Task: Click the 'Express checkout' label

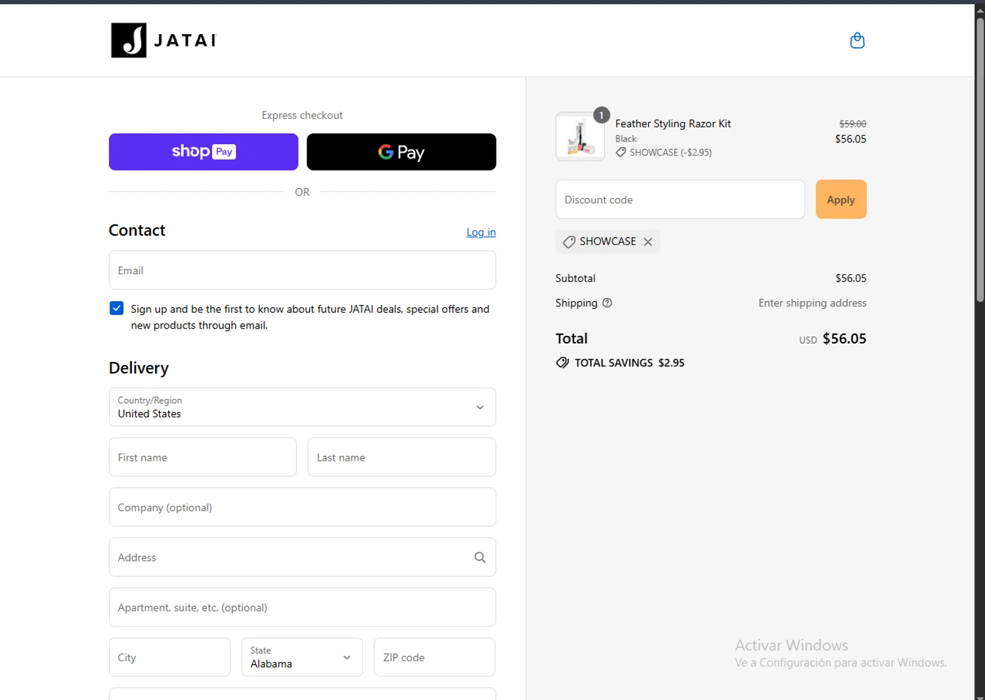Action: [302, 115]
